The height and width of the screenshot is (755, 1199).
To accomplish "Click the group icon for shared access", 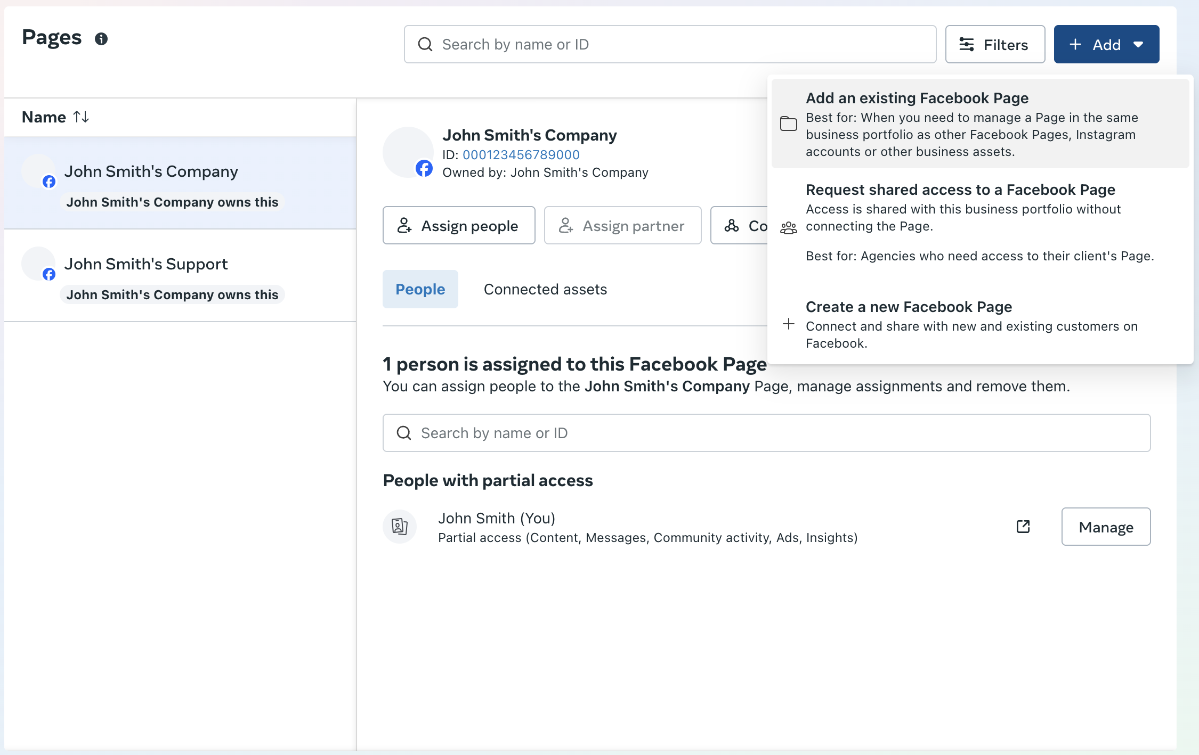I will 788,228.
